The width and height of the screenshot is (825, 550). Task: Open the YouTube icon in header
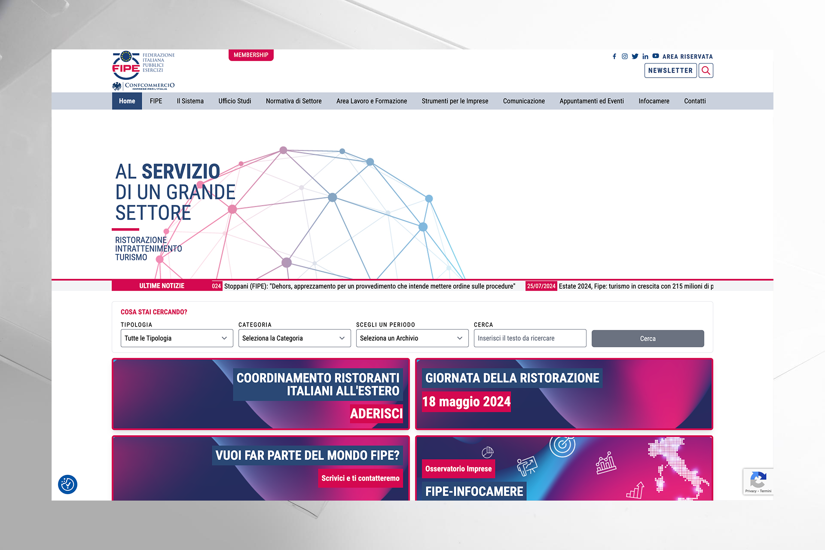(656, 56)
